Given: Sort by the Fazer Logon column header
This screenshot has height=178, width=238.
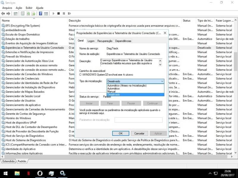Looking at the screenshot, I should coord(224,20).
